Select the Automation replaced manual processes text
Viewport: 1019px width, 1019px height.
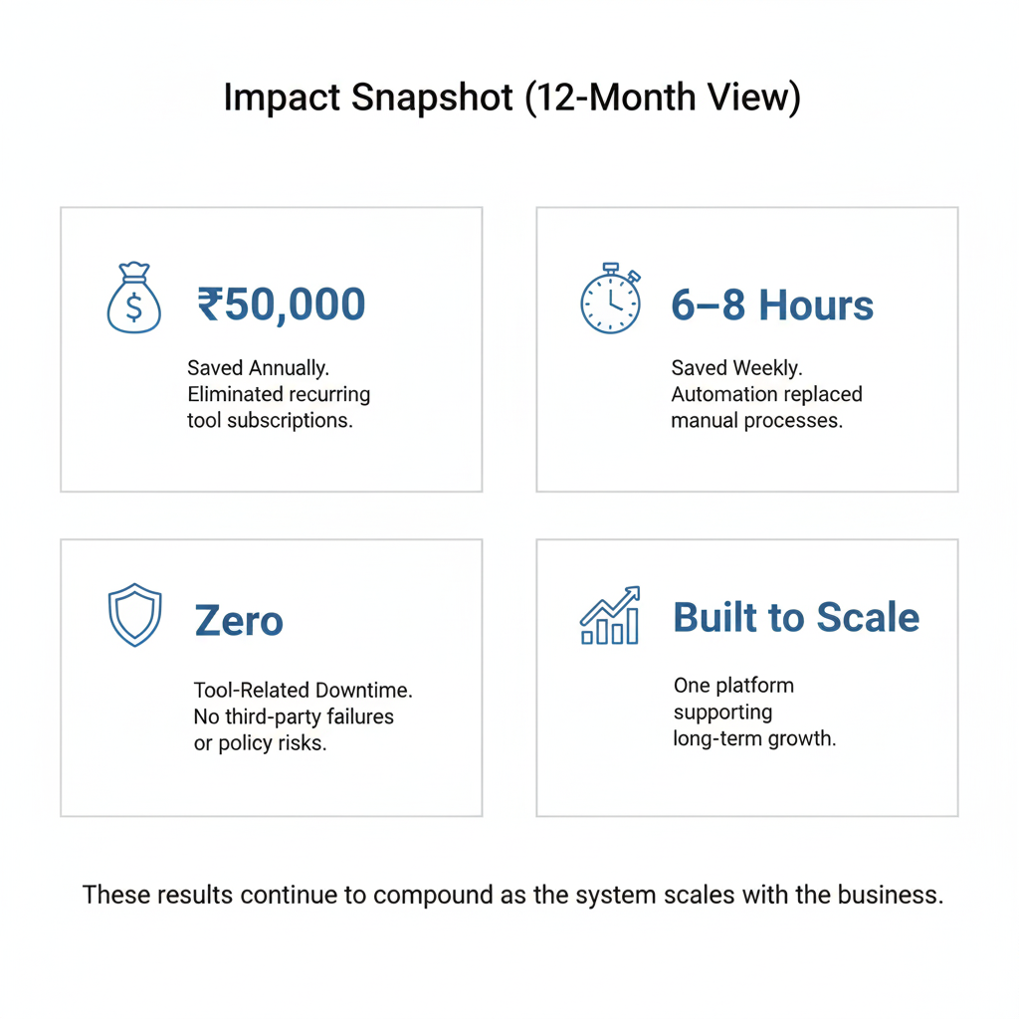766,407
